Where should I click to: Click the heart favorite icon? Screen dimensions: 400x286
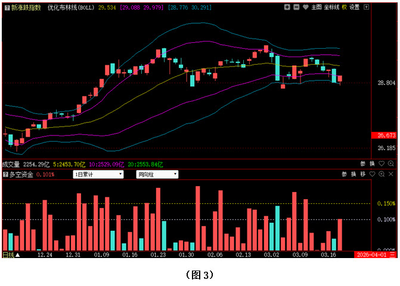point(306,7)
